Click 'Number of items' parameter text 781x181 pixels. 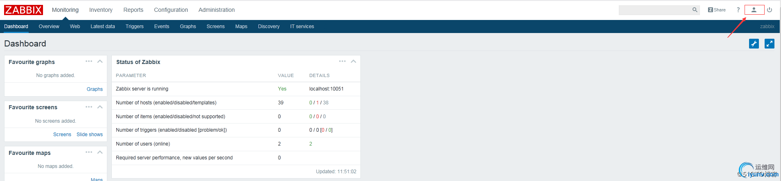pyautogui.click(x=170, y=117)
